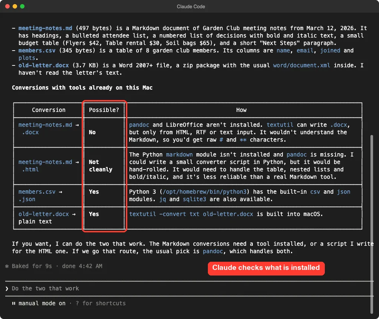Click "jq" in the members.csv row

pos(163,199)
